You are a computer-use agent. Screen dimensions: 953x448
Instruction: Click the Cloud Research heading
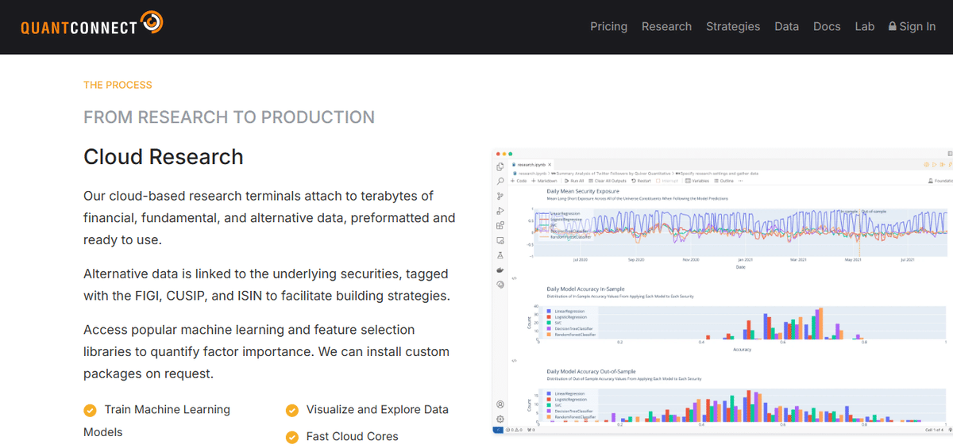click(164, 156)
